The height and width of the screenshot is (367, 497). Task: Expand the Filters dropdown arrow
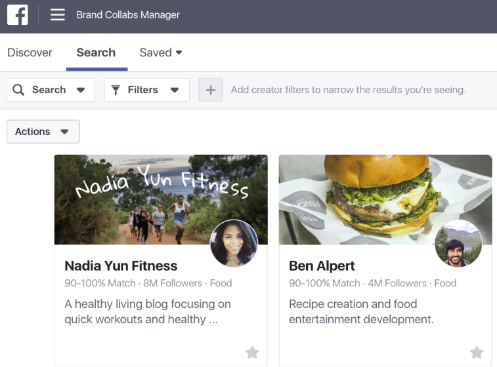175,90
